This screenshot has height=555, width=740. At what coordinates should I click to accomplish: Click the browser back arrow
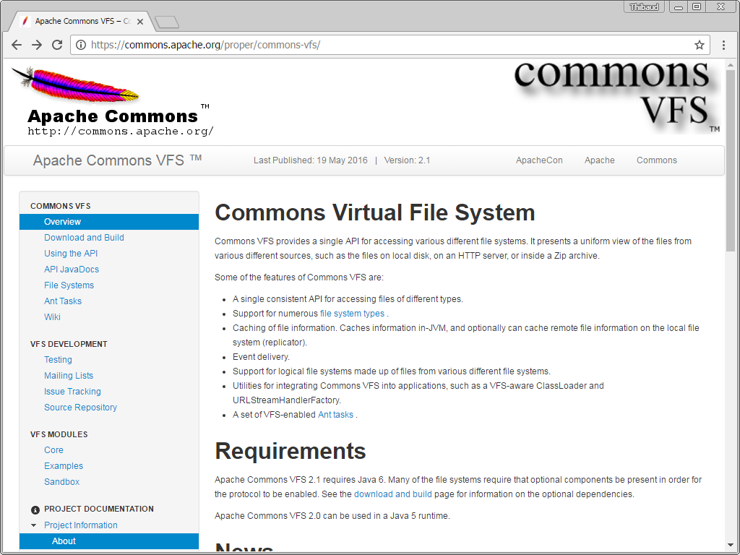pyautogui.click(x=17, y=45)
